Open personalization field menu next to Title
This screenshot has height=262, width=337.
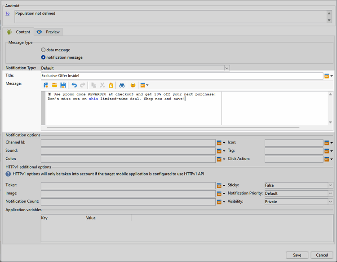click(328, 76)
